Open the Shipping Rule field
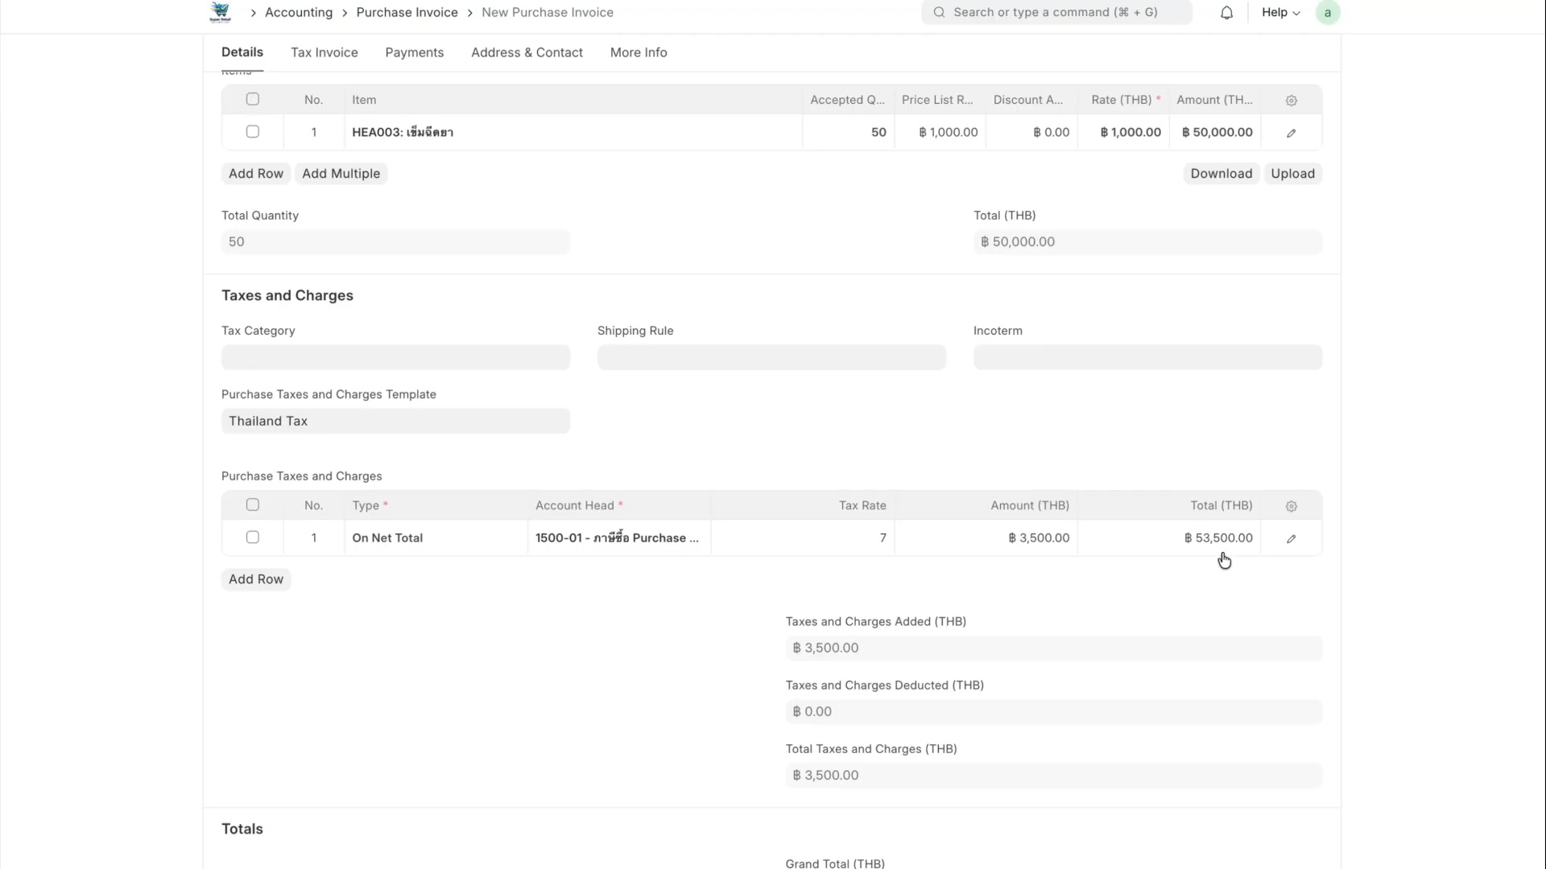Image resolution: width=1546 pixels, height=869 pixels. pyautogui.click(x=771, y=357)
